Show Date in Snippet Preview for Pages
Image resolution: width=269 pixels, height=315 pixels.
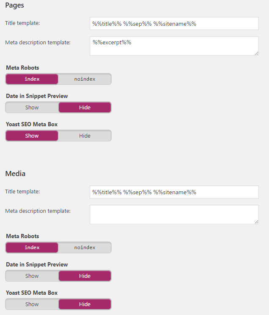click(x=32, y=107)
